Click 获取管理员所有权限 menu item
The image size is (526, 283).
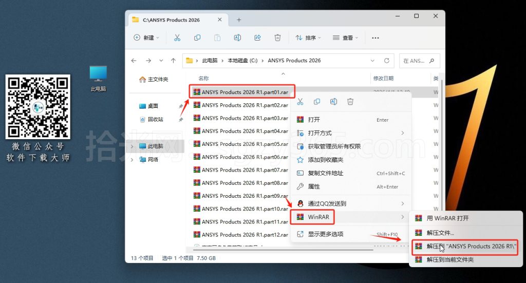pos(351,146)
